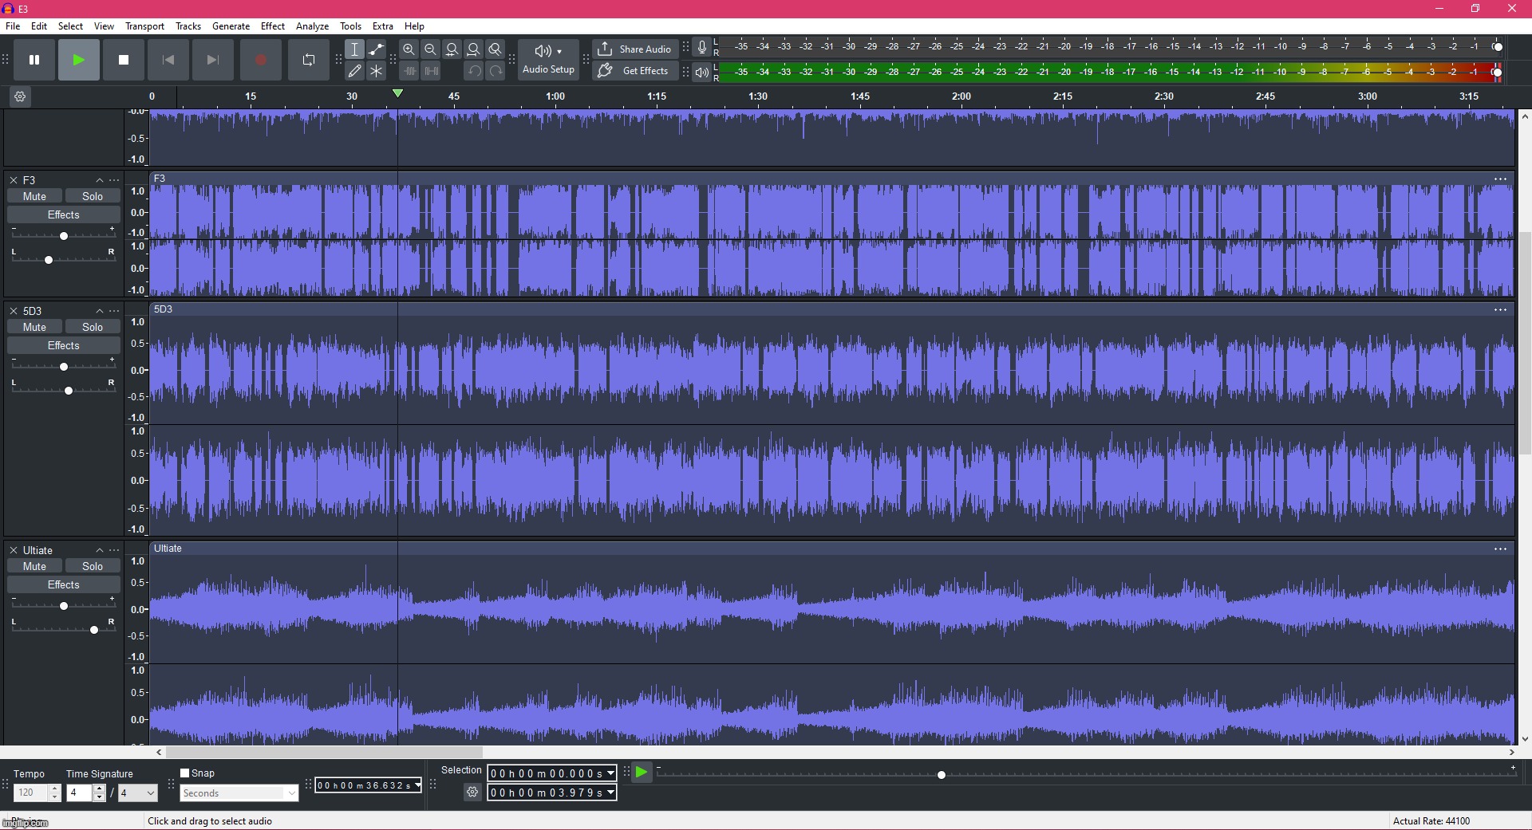
Task: Click the record meter microphone icon
Action: click(702, 48)
